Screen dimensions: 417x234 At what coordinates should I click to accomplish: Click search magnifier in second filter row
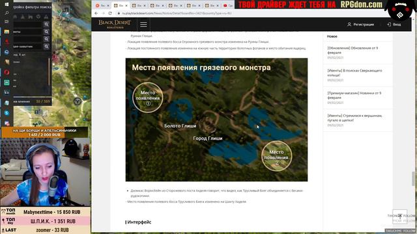pyautogui.click(x=46, y=32)
